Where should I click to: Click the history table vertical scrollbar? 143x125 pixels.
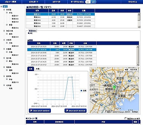pos(138,56)
